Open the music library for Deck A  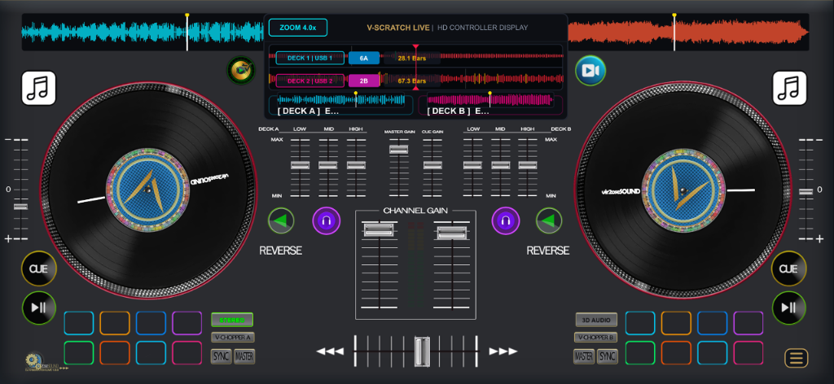(39, 88)
